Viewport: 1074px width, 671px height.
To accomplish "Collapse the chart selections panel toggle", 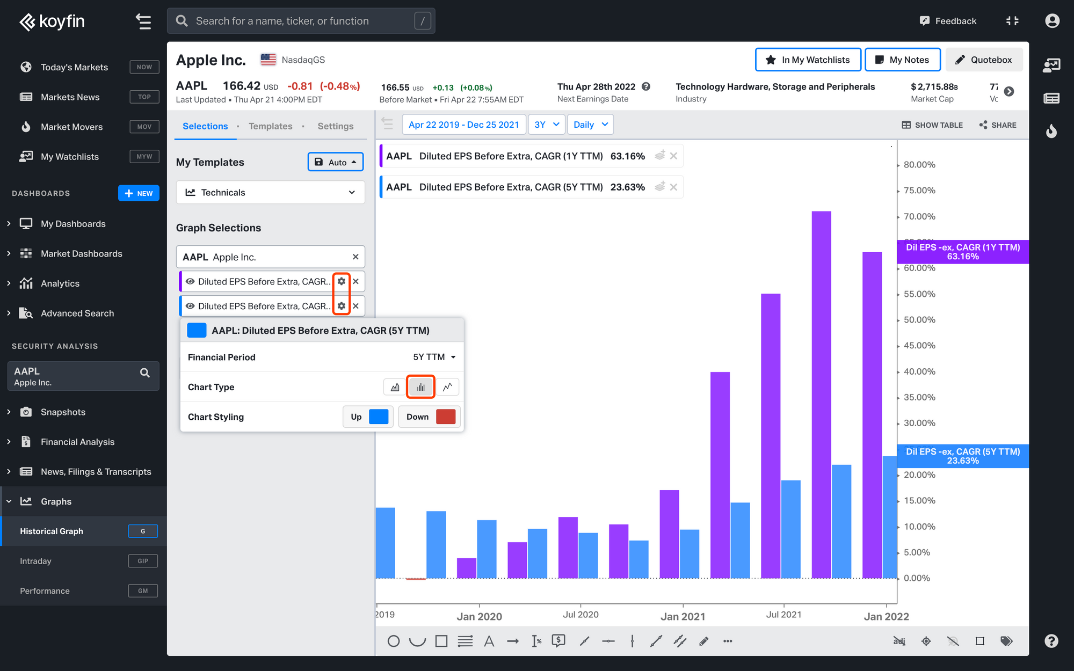I will click(387, 123).
